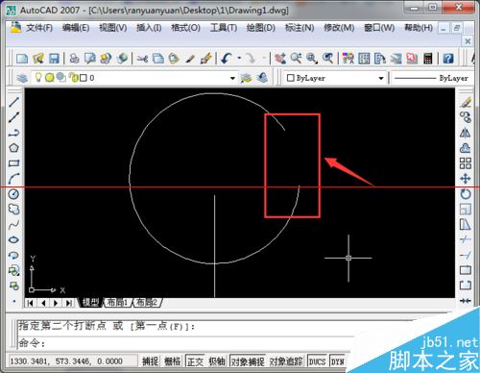The height and width of the screenshot is (373, 480).
Task: Toggle 对象捕捉 object snap
Action: tap(248, 361)
